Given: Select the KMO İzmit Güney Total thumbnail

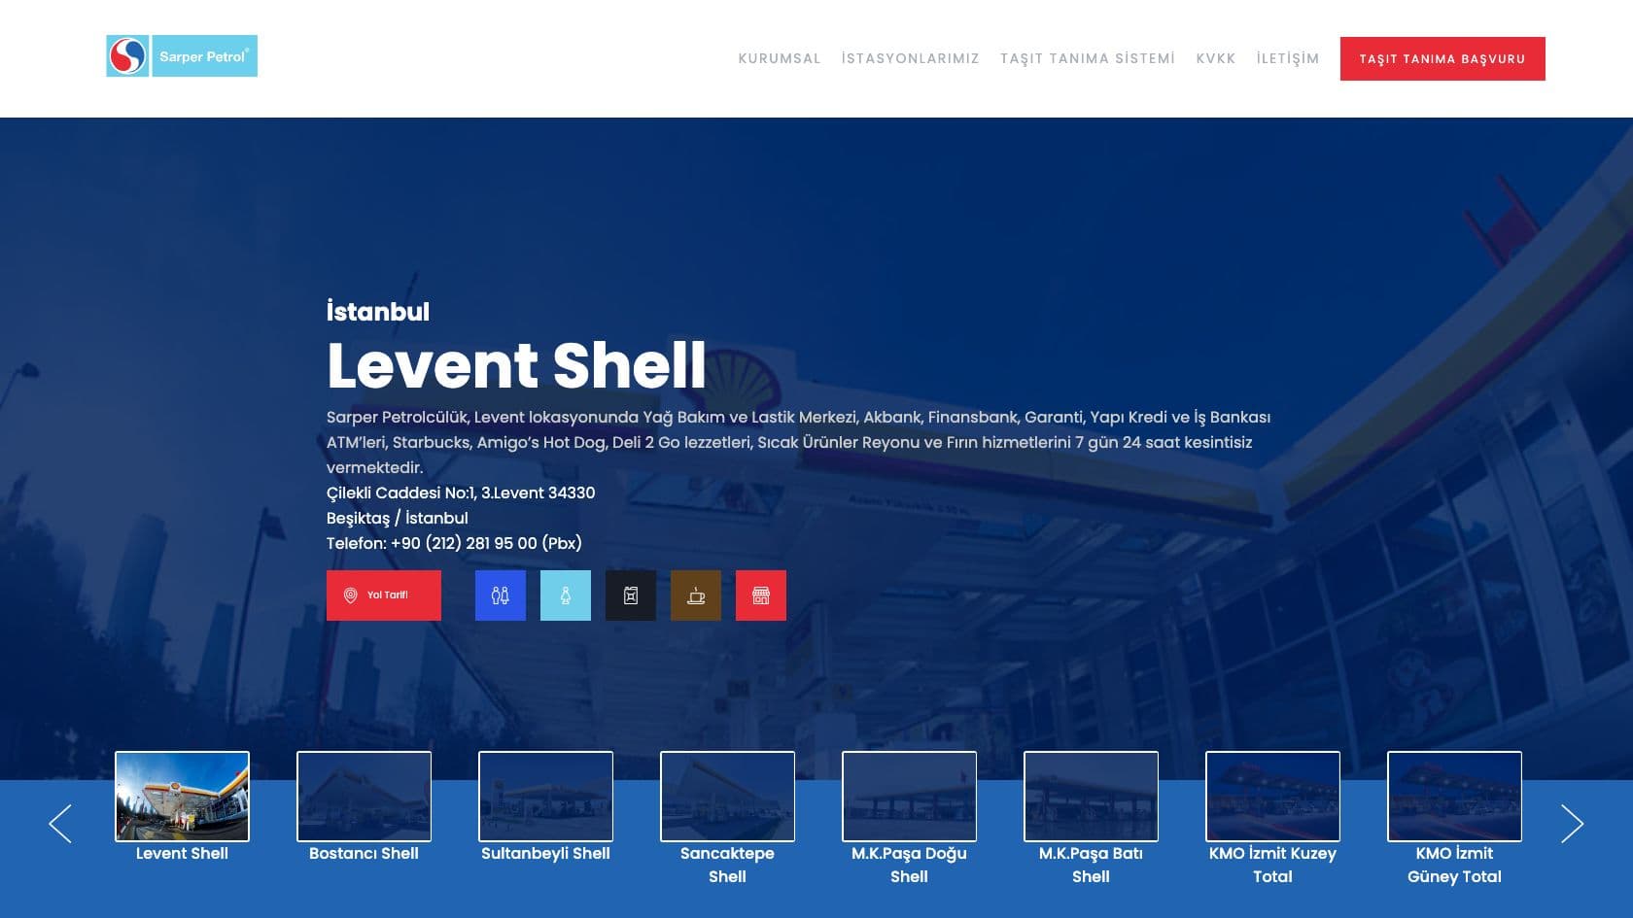Looking at the screenshot, I should [1454, 797].
